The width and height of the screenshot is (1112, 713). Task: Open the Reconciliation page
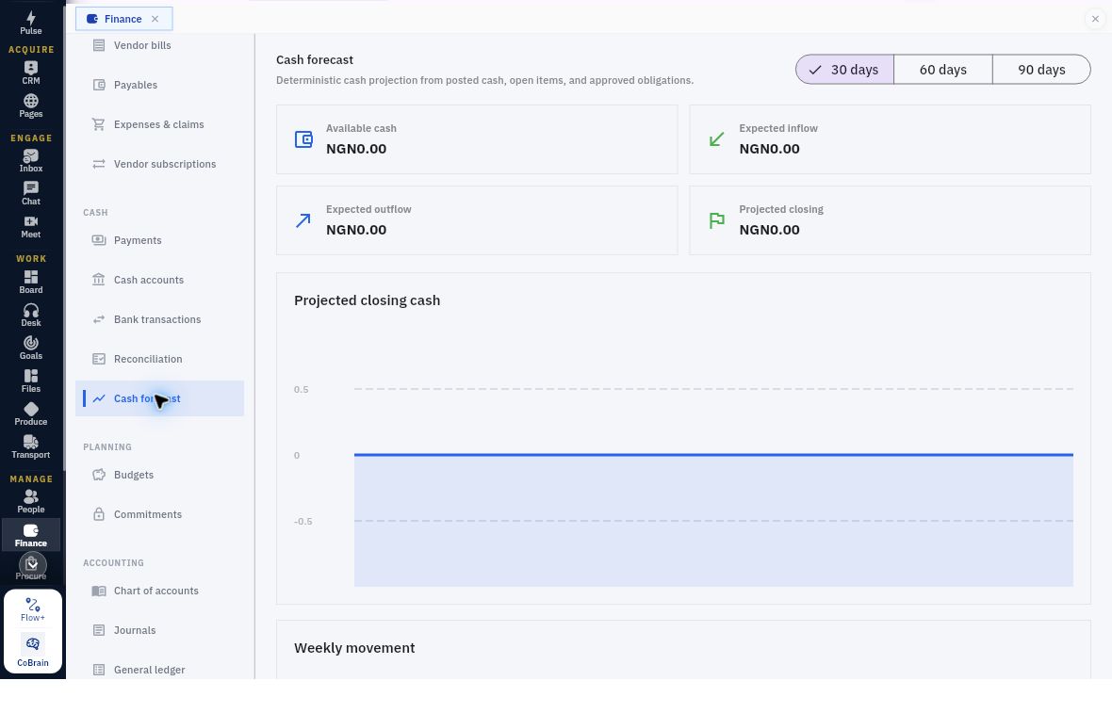tap(159, 360)
